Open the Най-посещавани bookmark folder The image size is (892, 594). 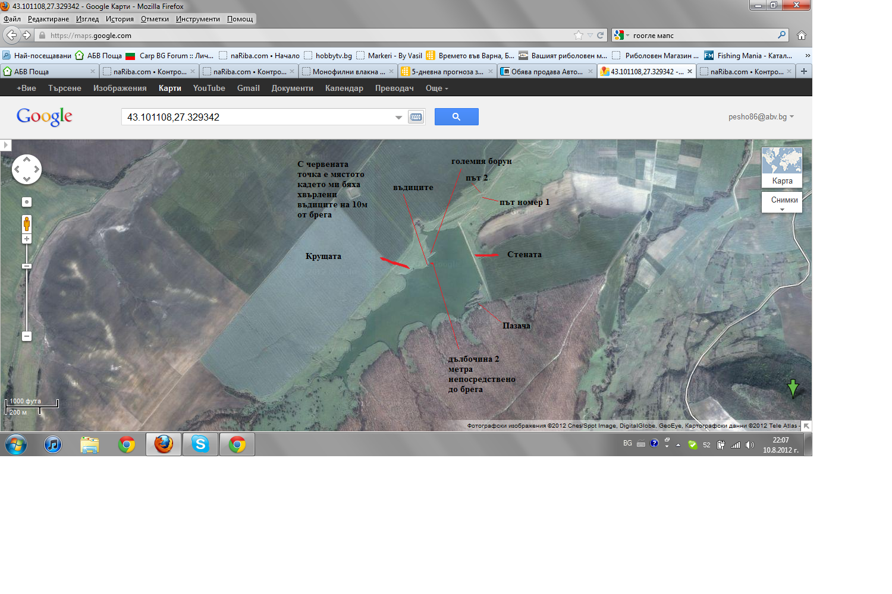tap(37, 55)
